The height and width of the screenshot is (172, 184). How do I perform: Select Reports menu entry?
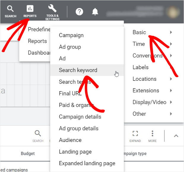point(37,41)
